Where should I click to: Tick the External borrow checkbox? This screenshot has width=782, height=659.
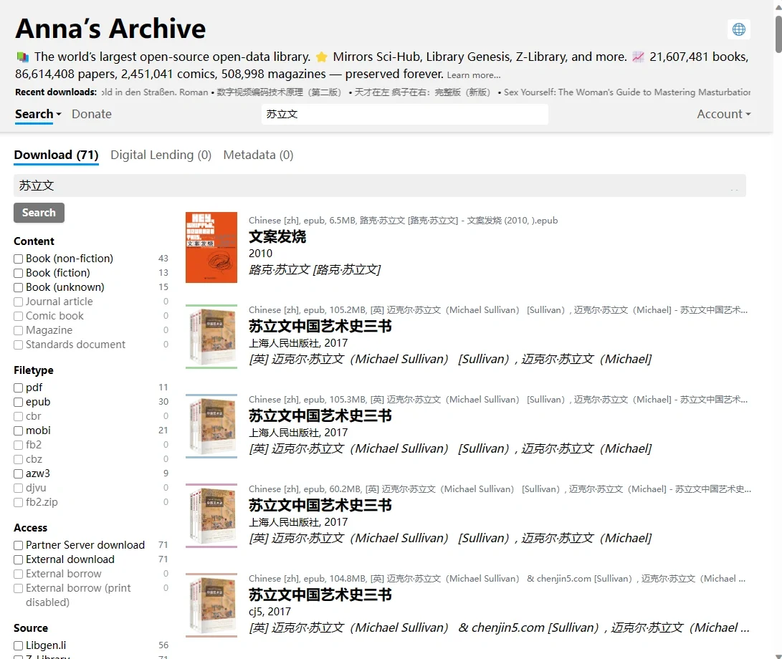click(x=19, y=574)
